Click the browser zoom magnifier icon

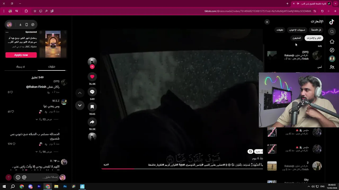(x=46, y=11)
